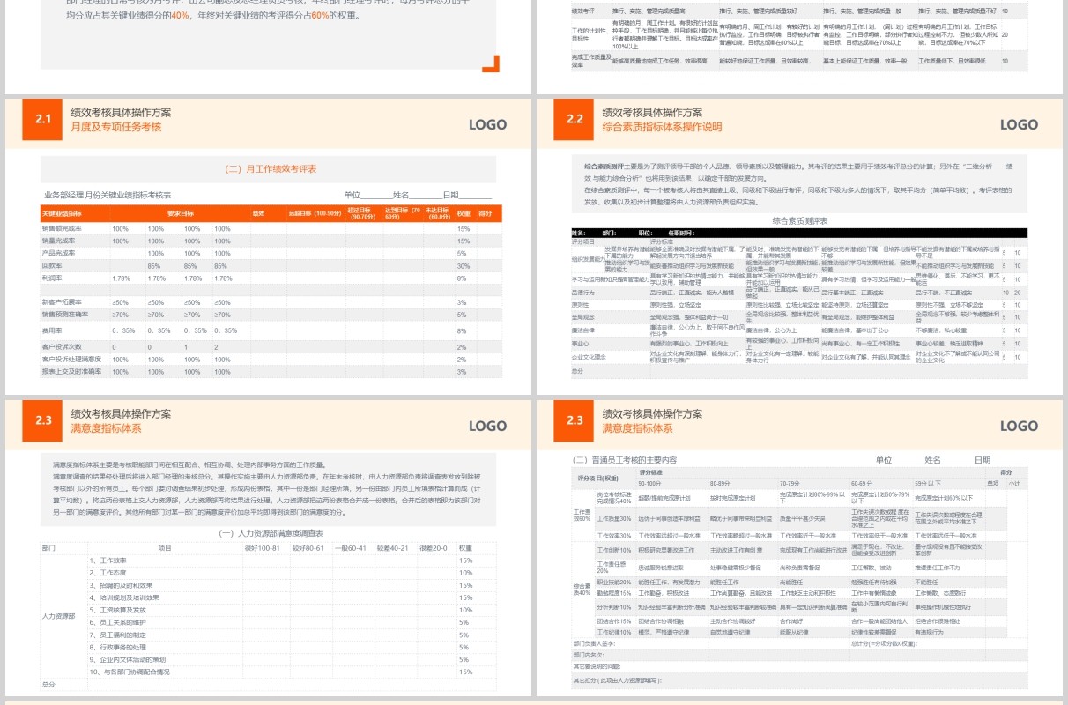1068x705 pixels.
Task: Select the 销售预测准确率 row label
Action: point(64,314)
